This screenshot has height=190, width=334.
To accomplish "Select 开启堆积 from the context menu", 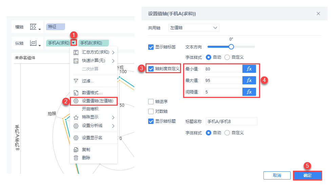I will 90,109.
